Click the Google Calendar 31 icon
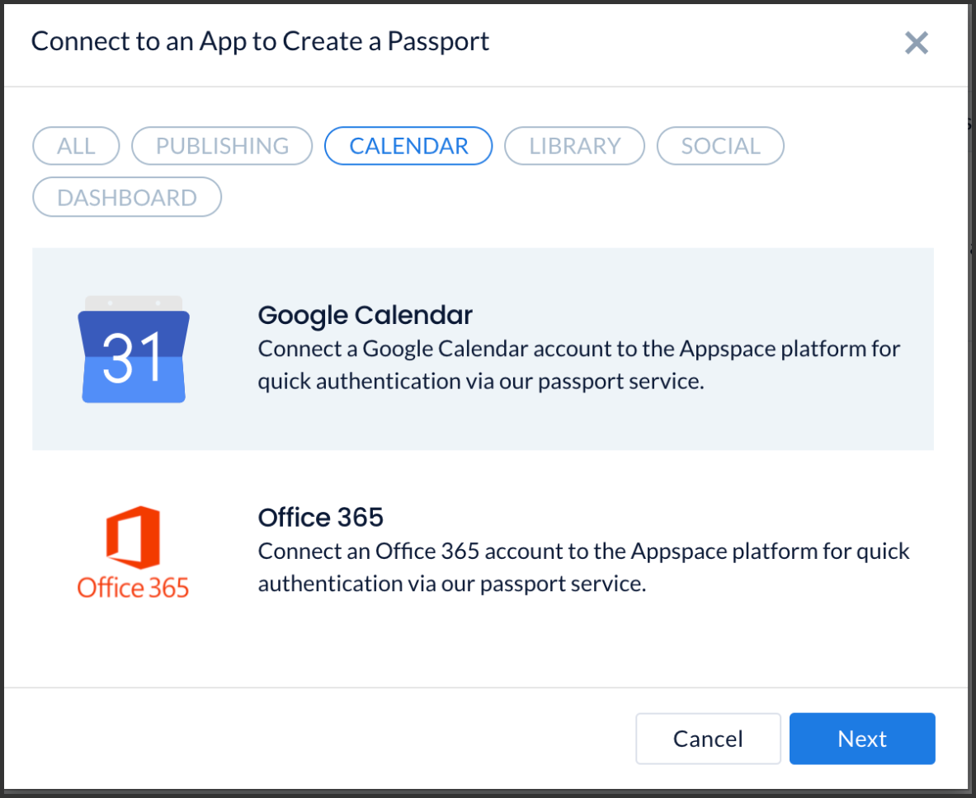Image resolution: width=976 pixels, height=798 pixels. pos(134,349)
